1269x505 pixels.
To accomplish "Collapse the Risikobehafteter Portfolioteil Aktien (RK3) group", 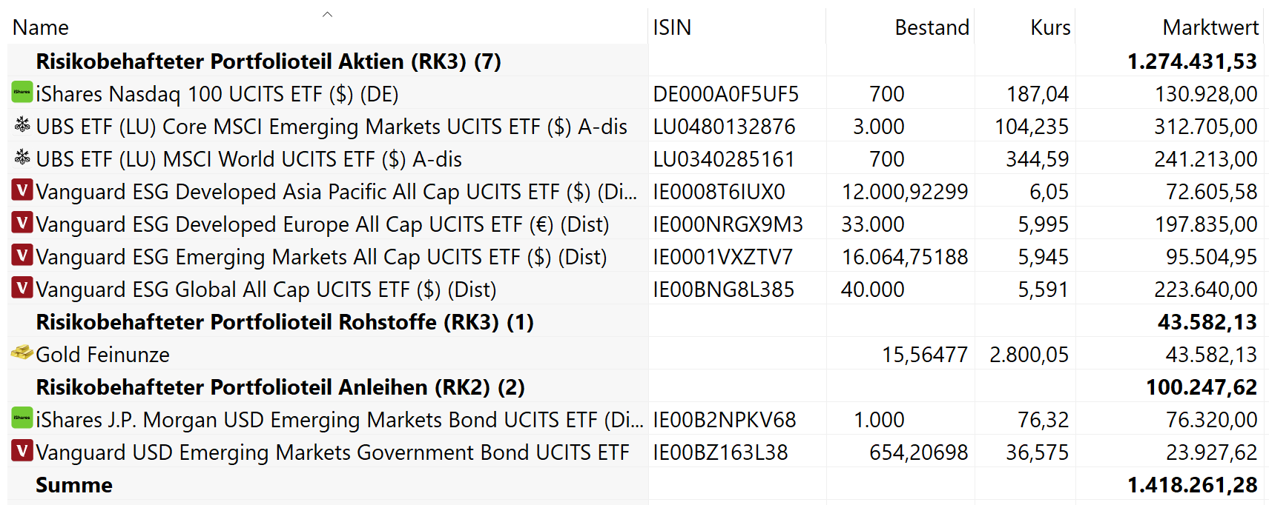I will pos(268,61).
